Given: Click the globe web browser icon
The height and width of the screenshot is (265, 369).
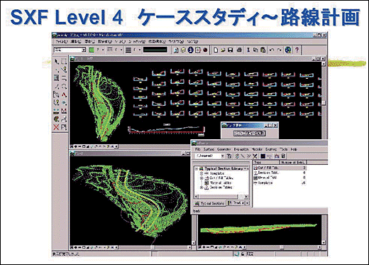Looking at the screenshot, I should click(x=288, y=50).
